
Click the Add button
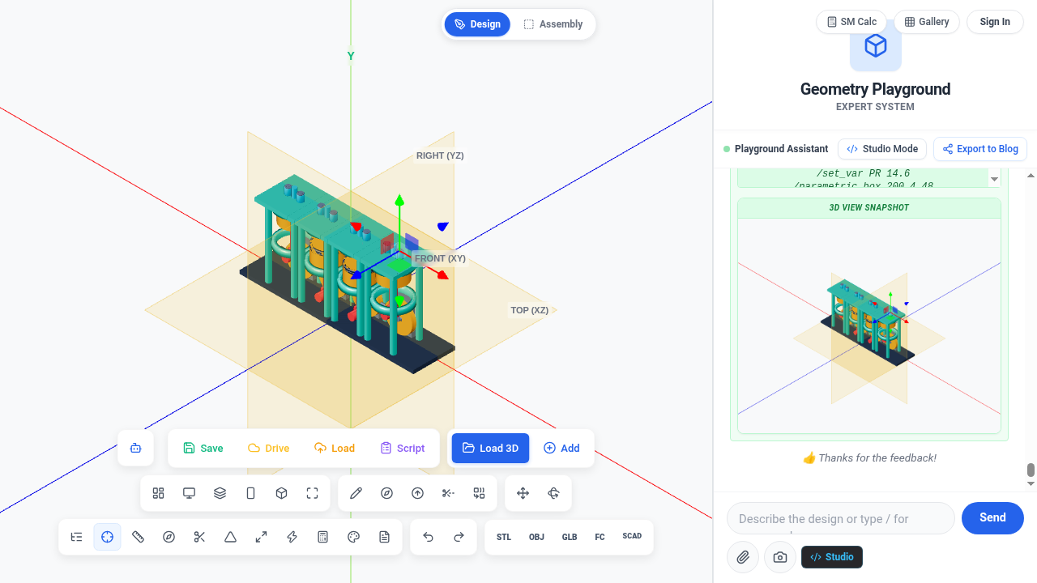561,448
